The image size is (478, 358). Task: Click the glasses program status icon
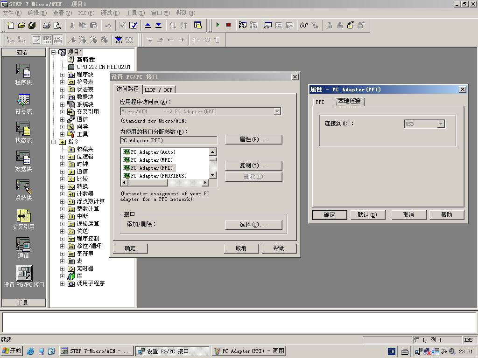pyautogui.click(x=303, y=25)
